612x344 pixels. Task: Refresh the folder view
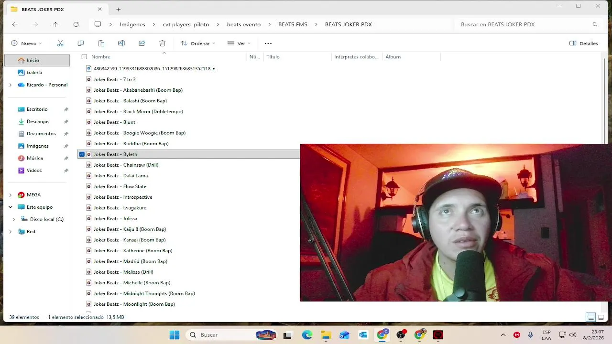point(76,24)
